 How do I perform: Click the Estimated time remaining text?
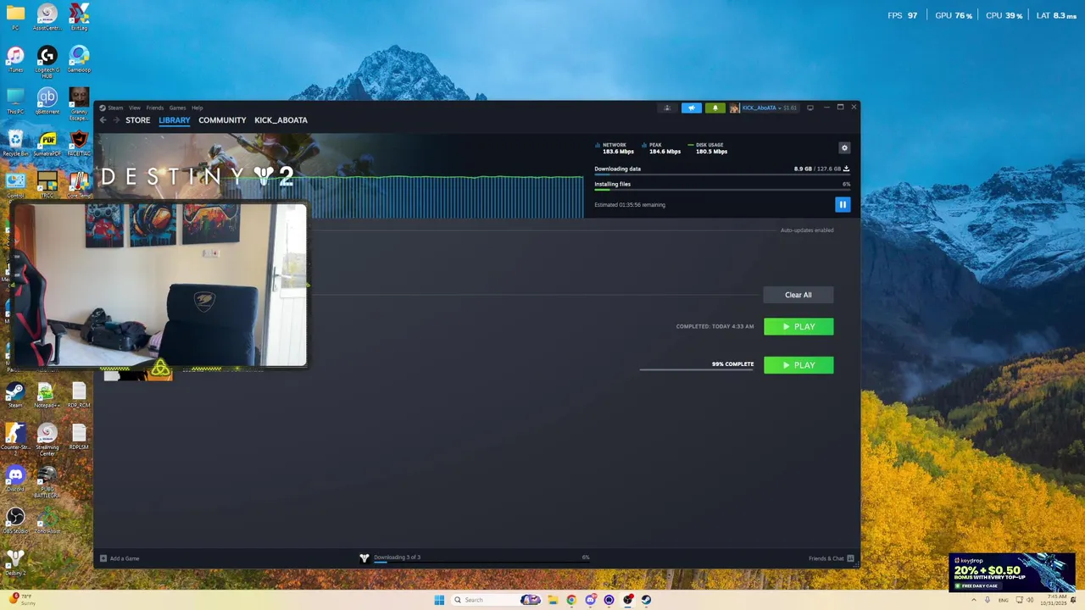[630, 204]
